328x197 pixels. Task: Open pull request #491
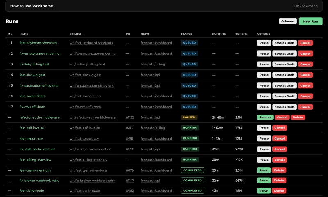click(x=130, y=138)
